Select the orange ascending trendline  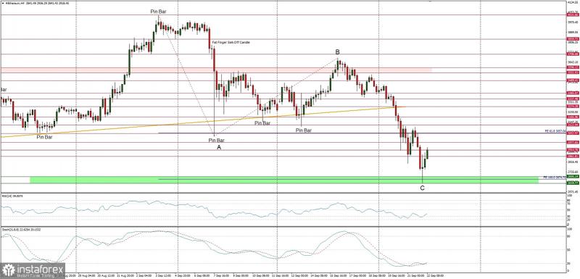point(203,122)
